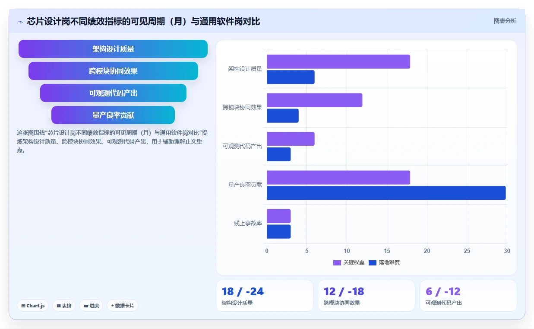The height and width of the screenshot is (329, 534).
Task: Click the lightning icon beside the title
Action: click(20, 21)
